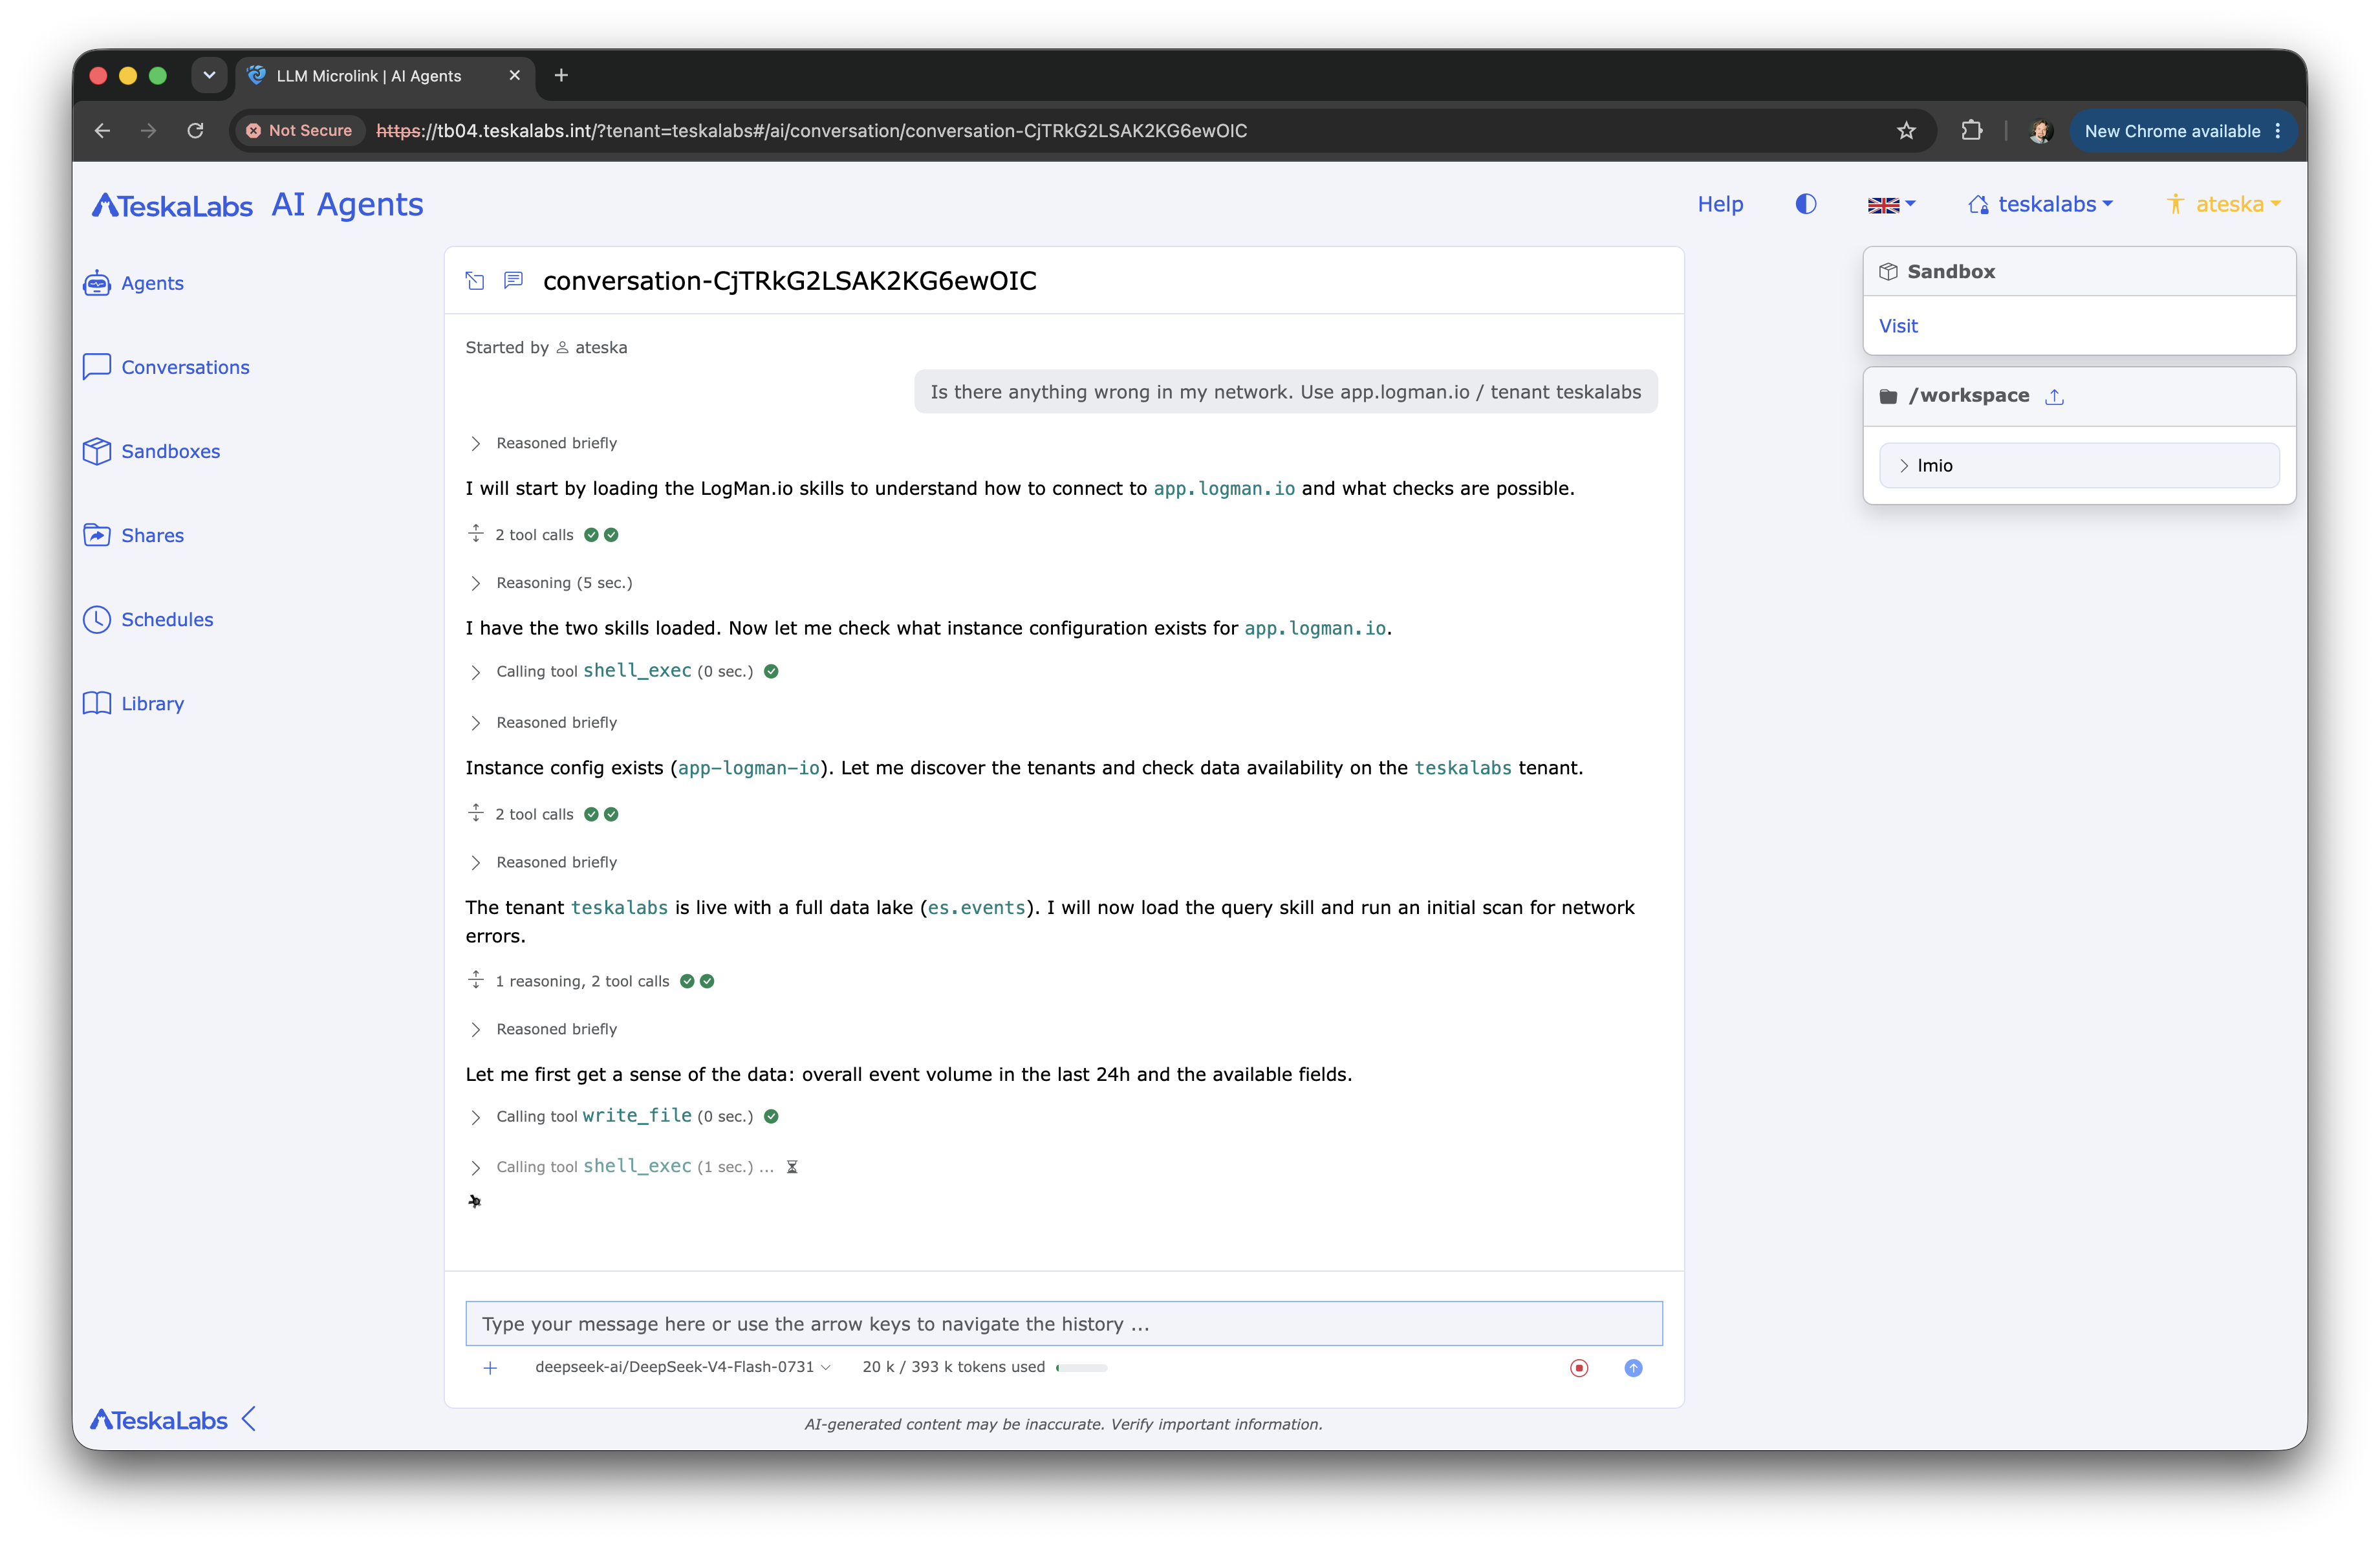Toggle the dark/light theme switch
This screenshot has height=1546, width=2380.
pos(1805,204)
